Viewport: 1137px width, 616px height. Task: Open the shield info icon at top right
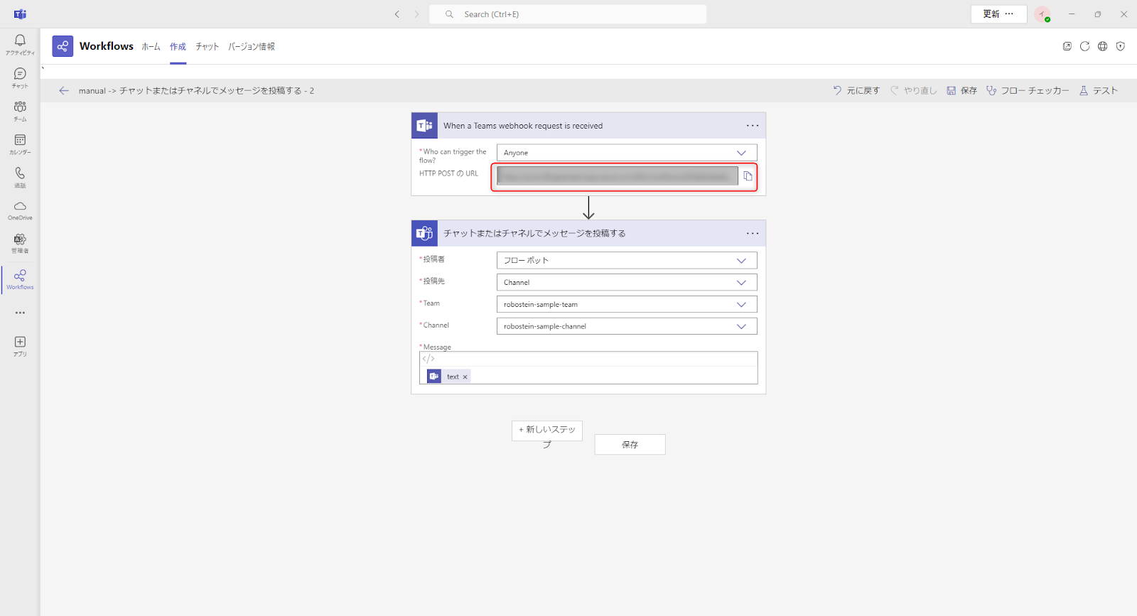1120,46
